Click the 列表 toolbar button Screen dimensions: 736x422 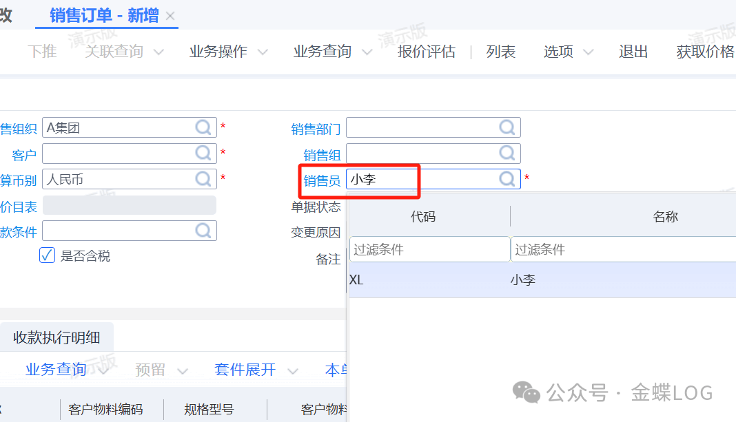[x=500, y=52]
